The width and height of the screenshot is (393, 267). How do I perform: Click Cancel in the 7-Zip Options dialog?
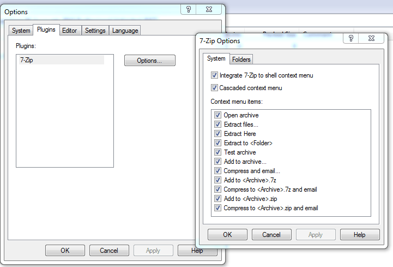click(271, 234)
